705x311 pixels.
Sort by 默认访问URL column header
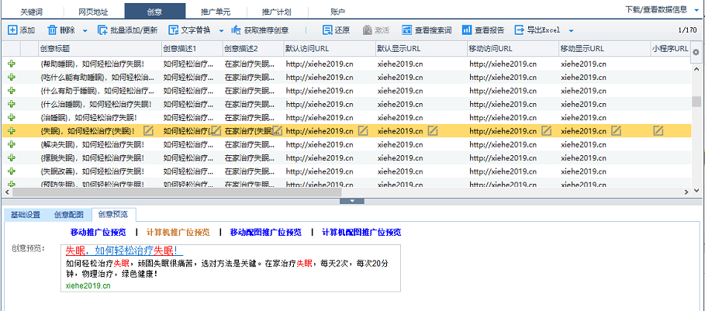click(330, 49)
